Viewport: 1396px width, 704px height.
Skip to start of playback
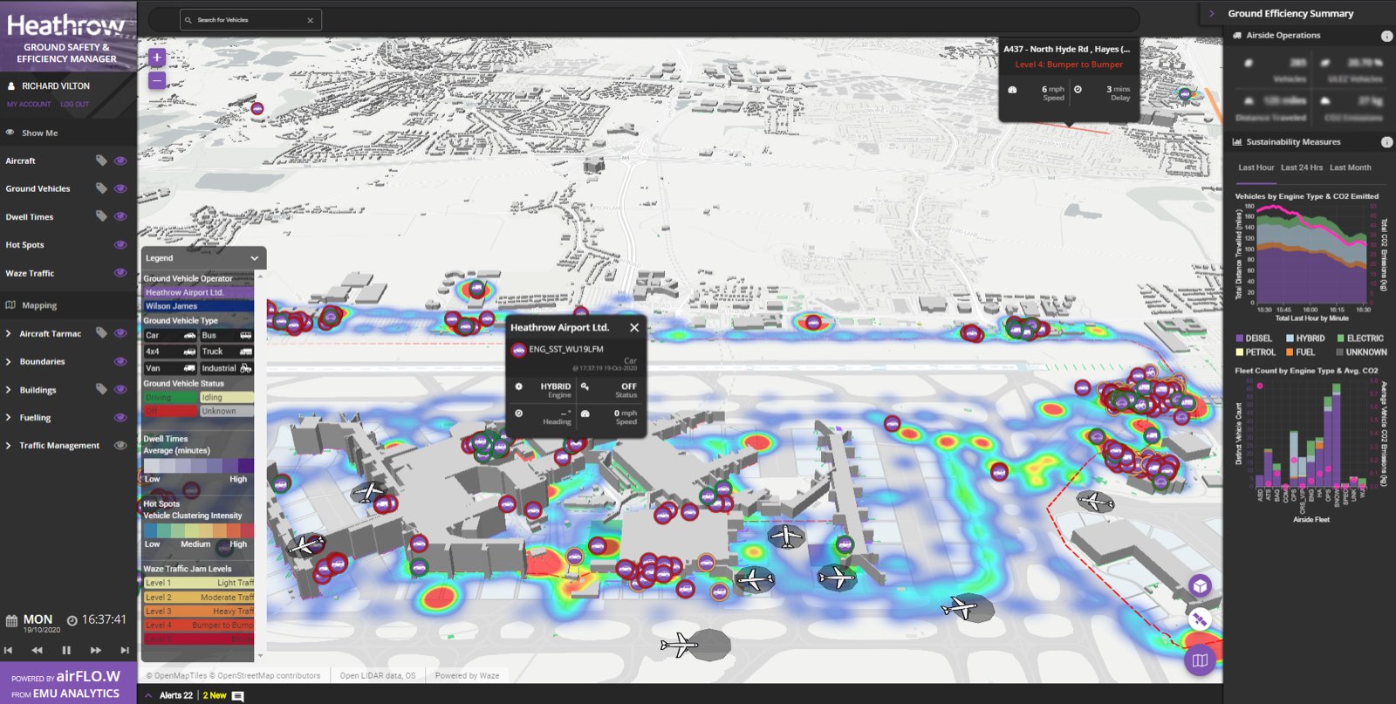click(9, 650)
